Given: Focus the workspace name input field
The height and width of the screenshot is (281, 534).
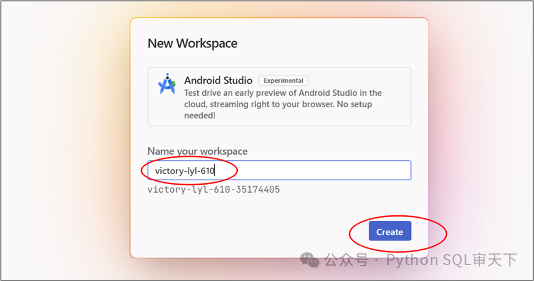Looking at the screenshot, I should click(x=279, y=170).
